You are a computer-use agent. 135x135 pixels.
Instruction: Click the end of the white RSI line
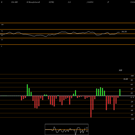pyautogui.click(x=120, y=32)
